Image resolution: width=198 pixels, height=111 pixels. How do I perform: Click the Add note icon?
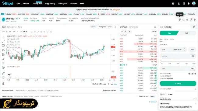180,20
